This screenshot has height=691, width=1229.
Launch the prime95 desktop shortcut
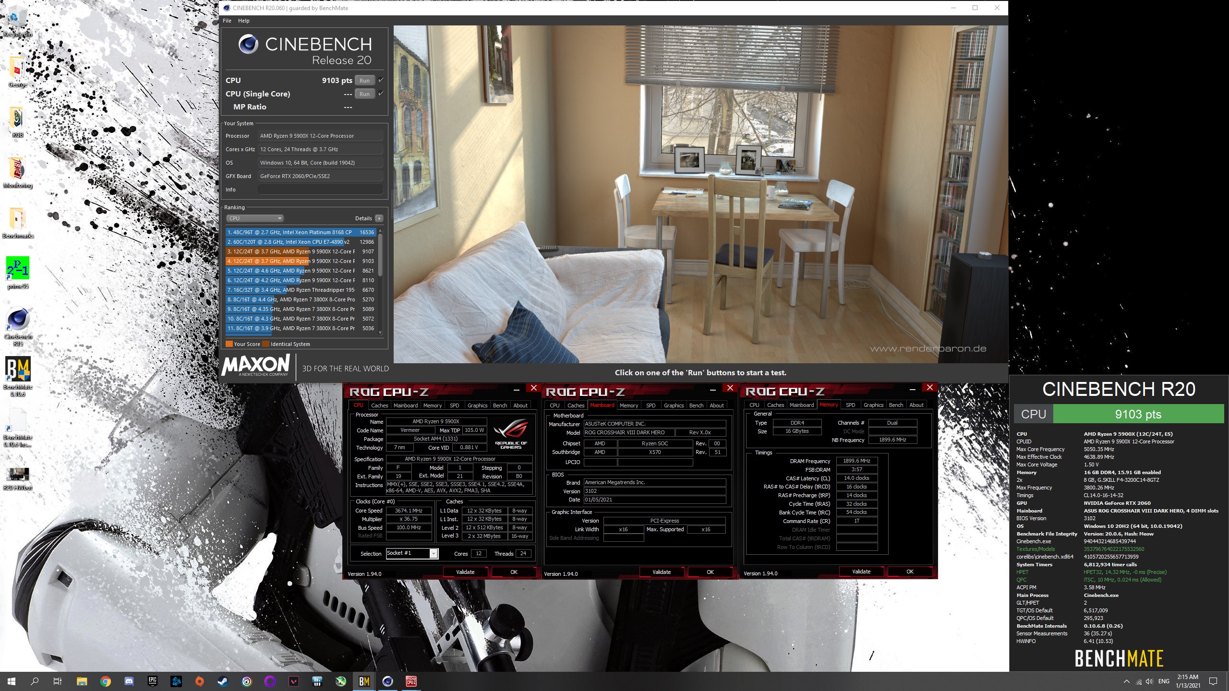coord(17,273)
